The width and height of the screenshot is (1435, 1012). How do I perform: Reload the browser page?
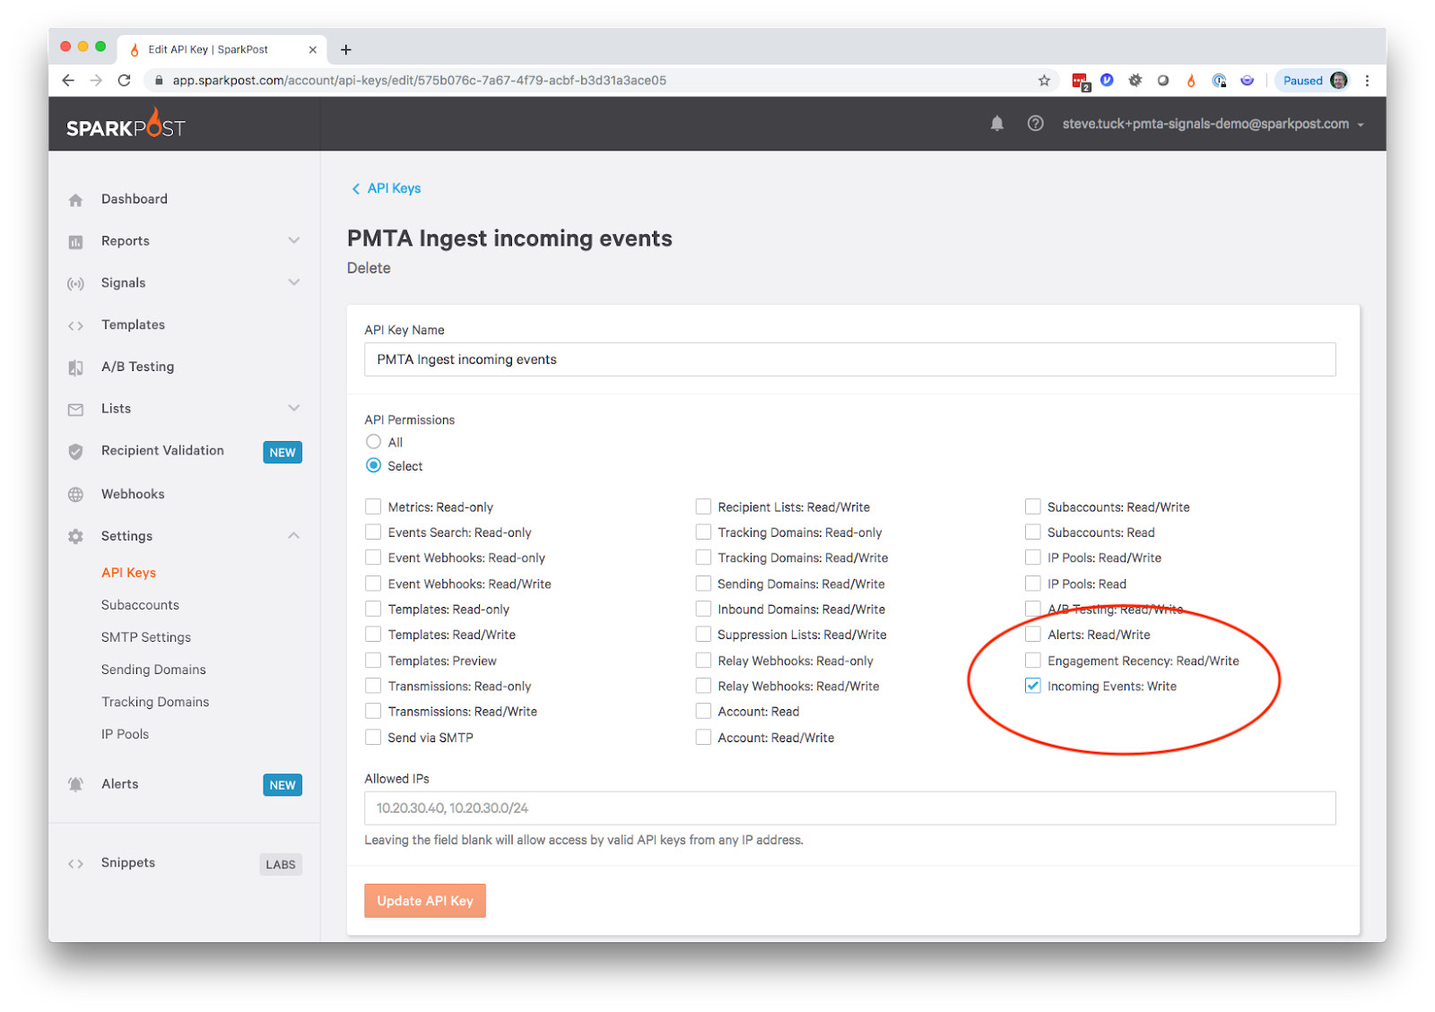tap(124, 80)
